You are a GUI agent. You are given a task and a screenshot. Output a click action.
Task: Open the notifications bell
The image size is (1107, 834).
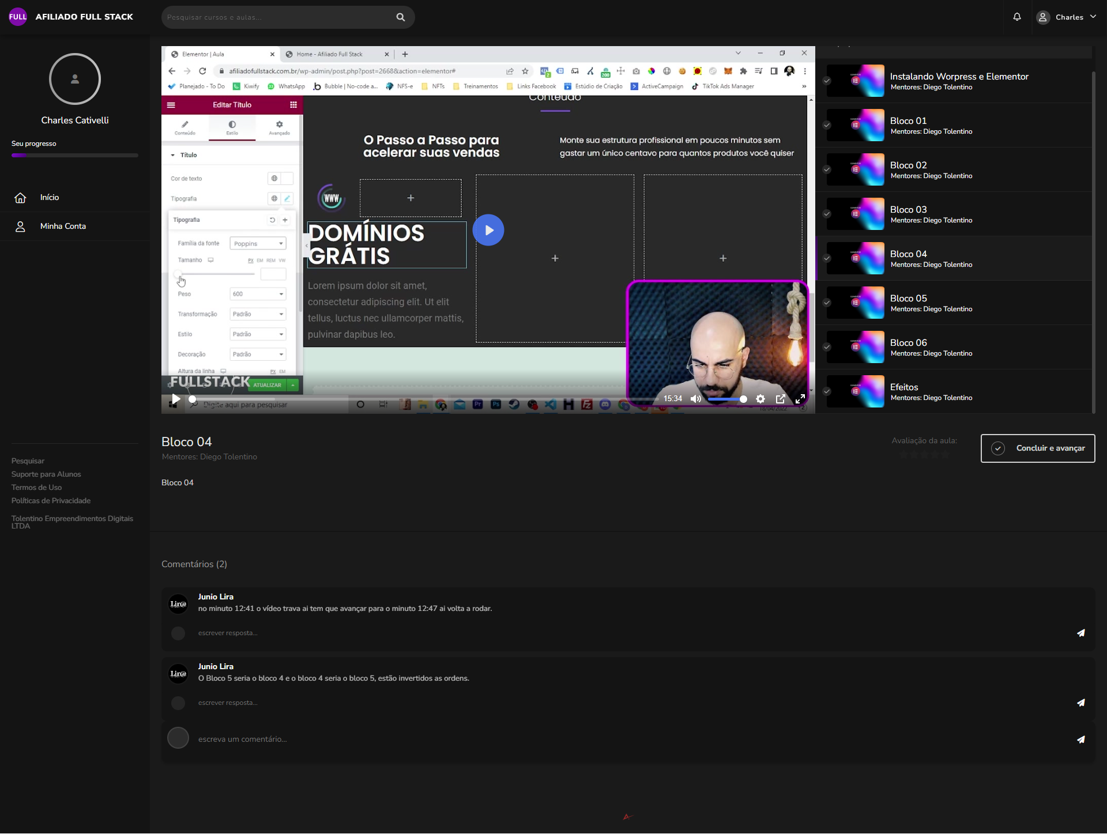point(1017,17)
